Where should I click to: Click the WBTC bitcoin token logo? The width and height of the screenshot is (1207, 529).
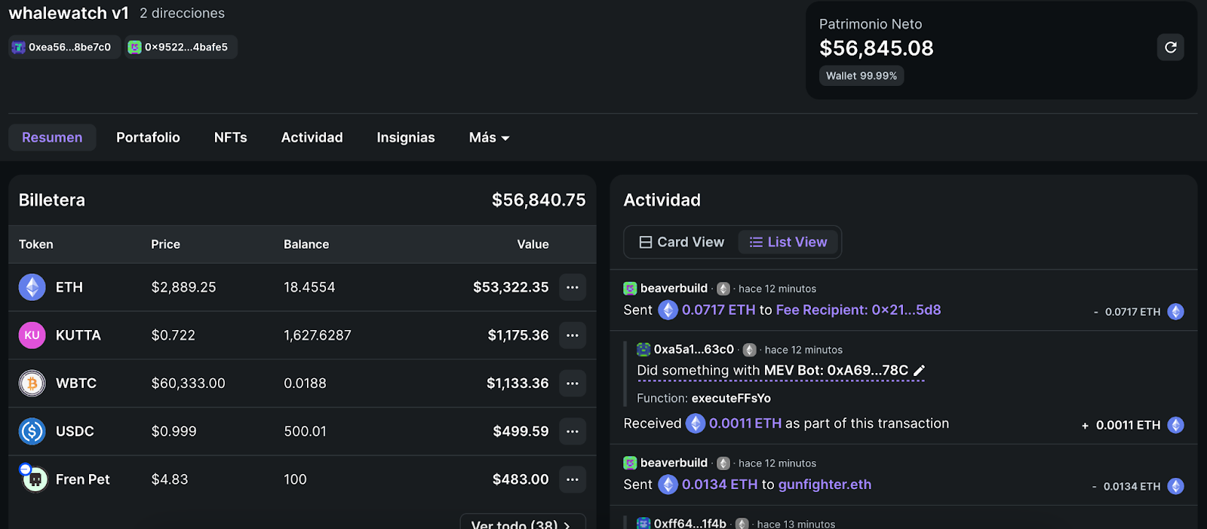pyautogui.click(x=32, y=384)
